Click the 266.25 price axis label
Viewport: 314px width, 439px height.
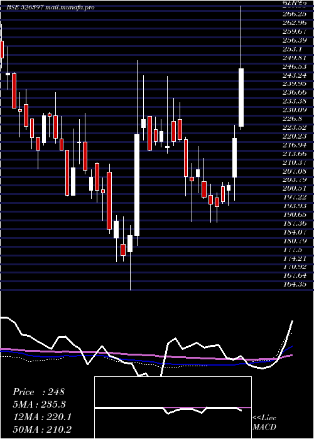pos(294,14)
